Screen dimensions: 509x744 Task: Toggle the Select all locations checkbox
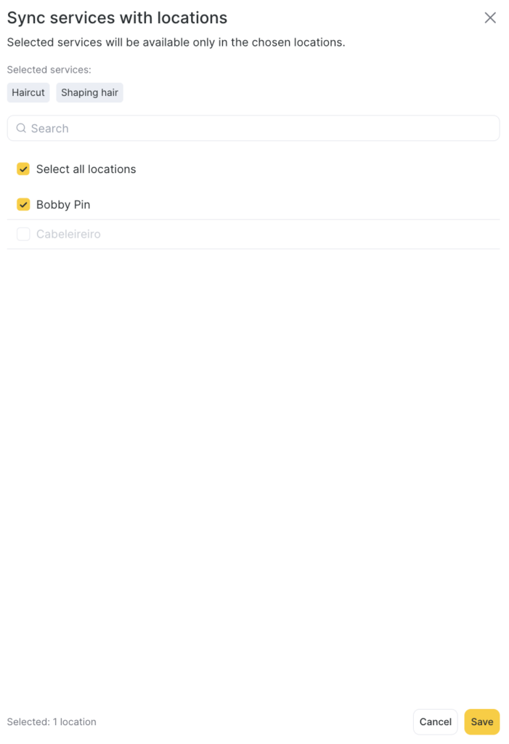click(x=23, y=169)
